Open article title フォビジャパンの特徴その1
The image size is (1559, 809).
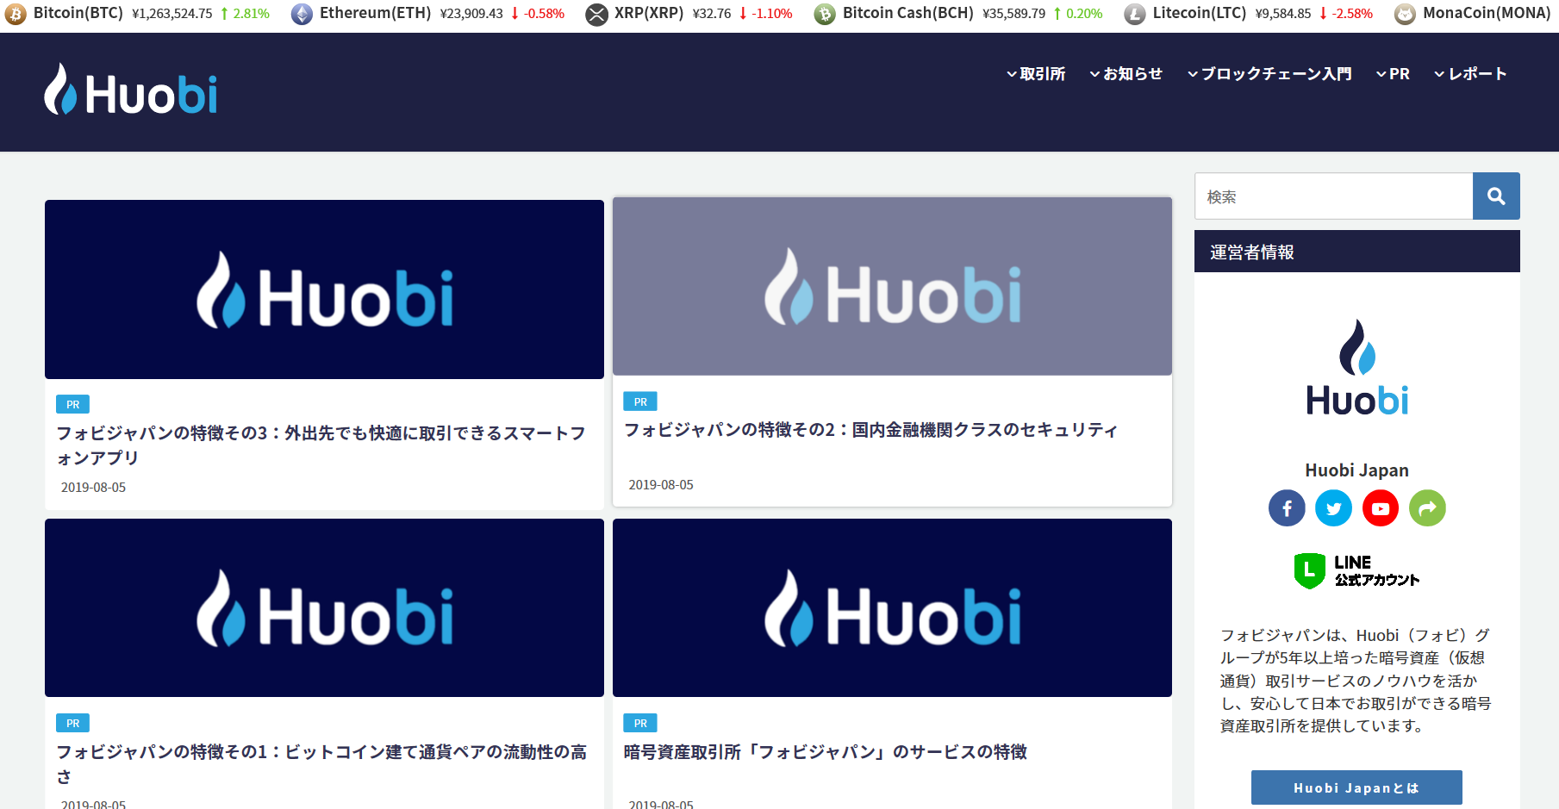coord(321,764)
